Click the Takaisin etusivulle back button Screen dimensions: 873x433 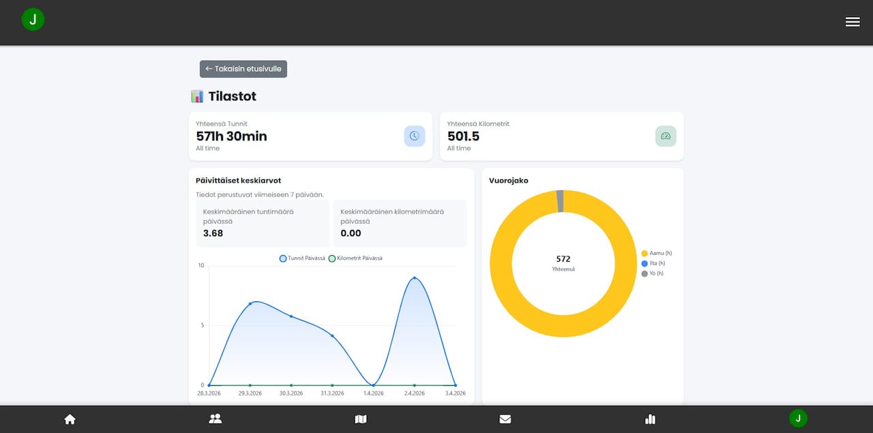[x=243, y=69]
